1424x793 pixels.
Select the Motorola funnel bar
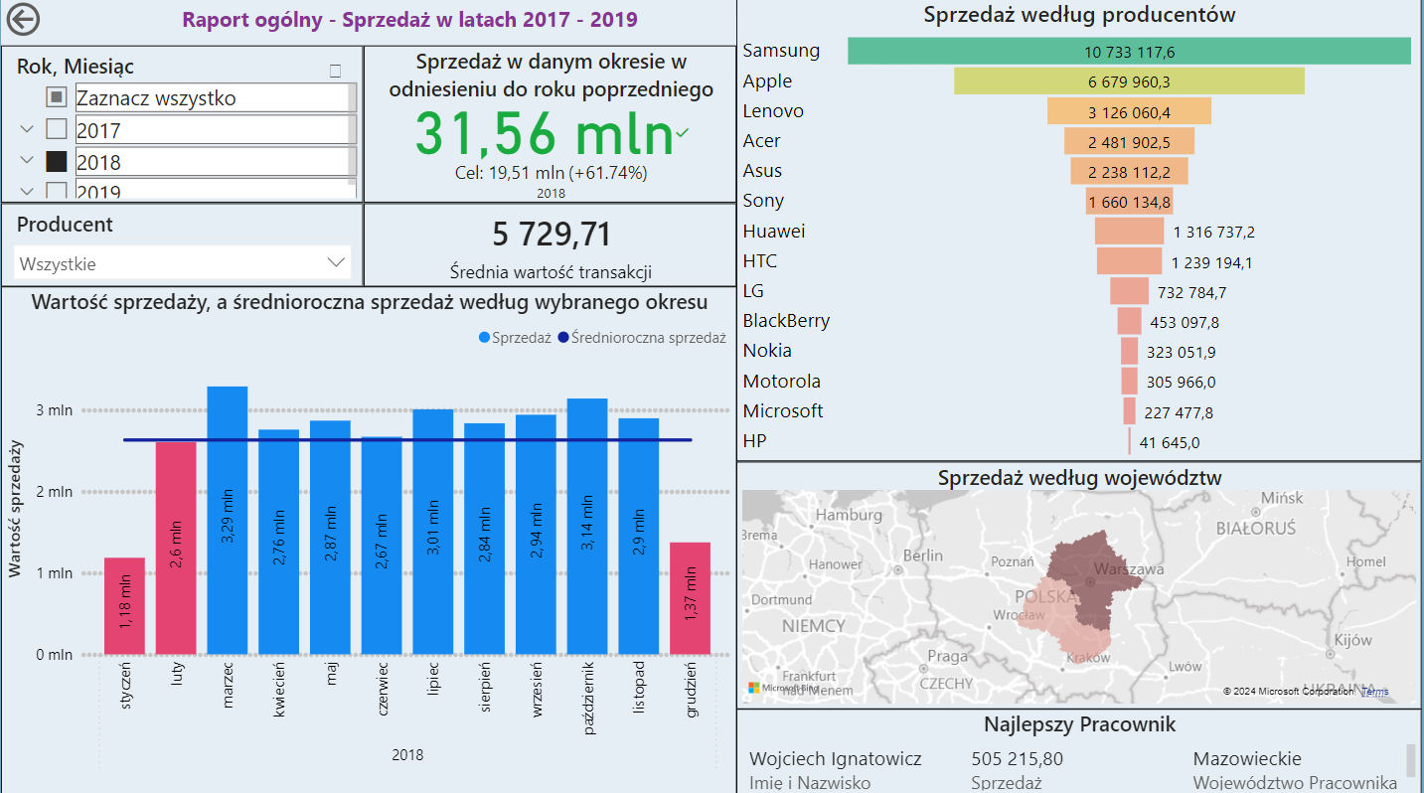(1129, 382)
